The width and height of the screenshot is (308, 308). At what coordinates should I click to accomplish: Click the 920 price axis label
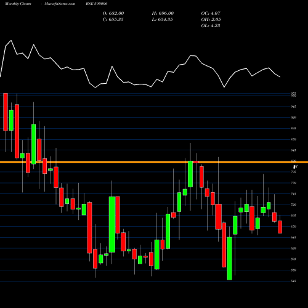coord(293,118)
